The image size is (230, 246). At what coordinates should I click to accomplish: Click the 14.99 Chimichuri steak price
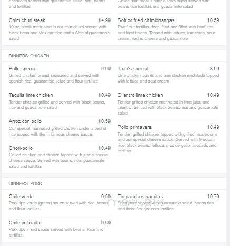[104, 20]
